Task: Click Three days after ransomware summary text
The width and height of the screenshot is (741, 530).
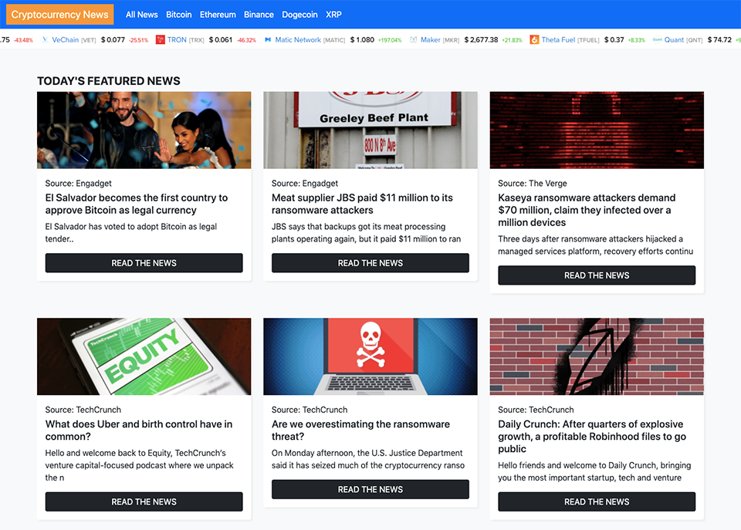Action: pos(595,245)
